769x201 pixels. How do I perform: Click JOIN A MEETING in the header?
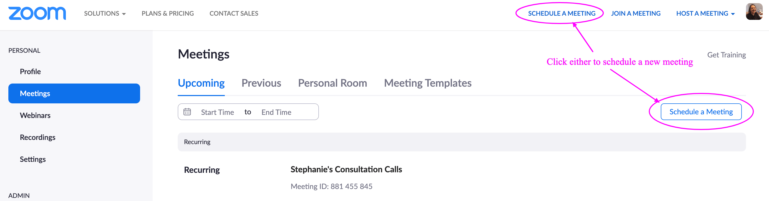tap(636, 13)
